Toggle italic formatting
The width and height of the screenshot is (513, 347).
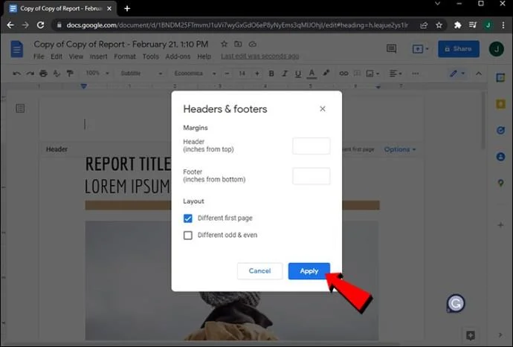click(x=285, y=74)
